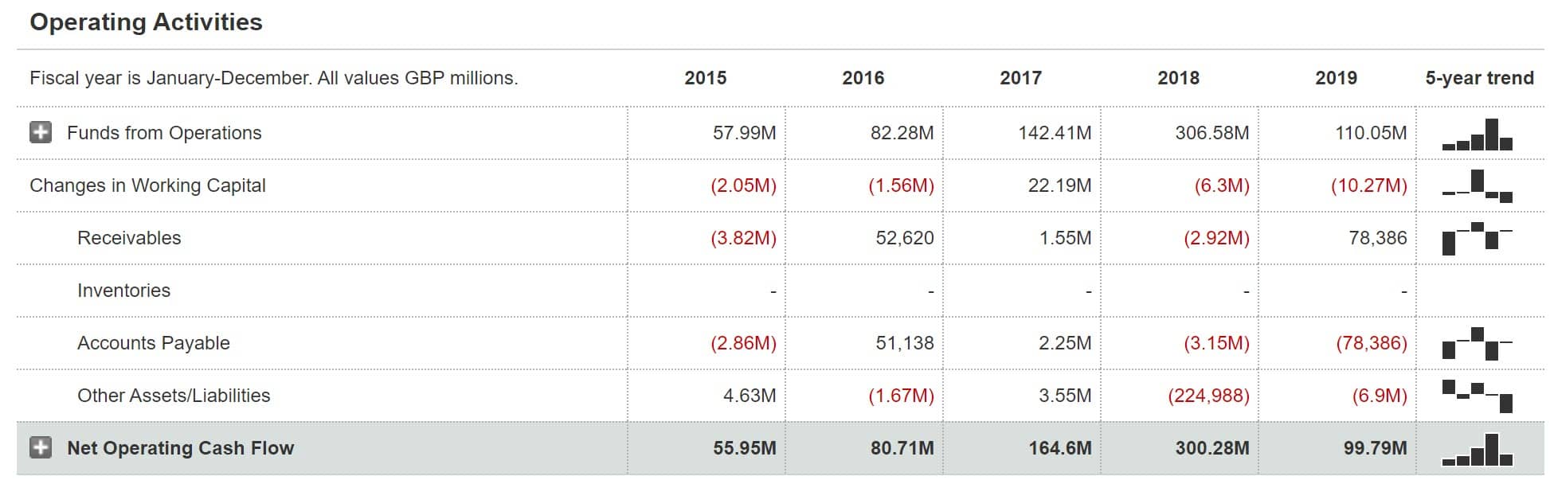Select the 2017 column header
This screenshot has height=480, width=1550.
(x=1020, y=78)
